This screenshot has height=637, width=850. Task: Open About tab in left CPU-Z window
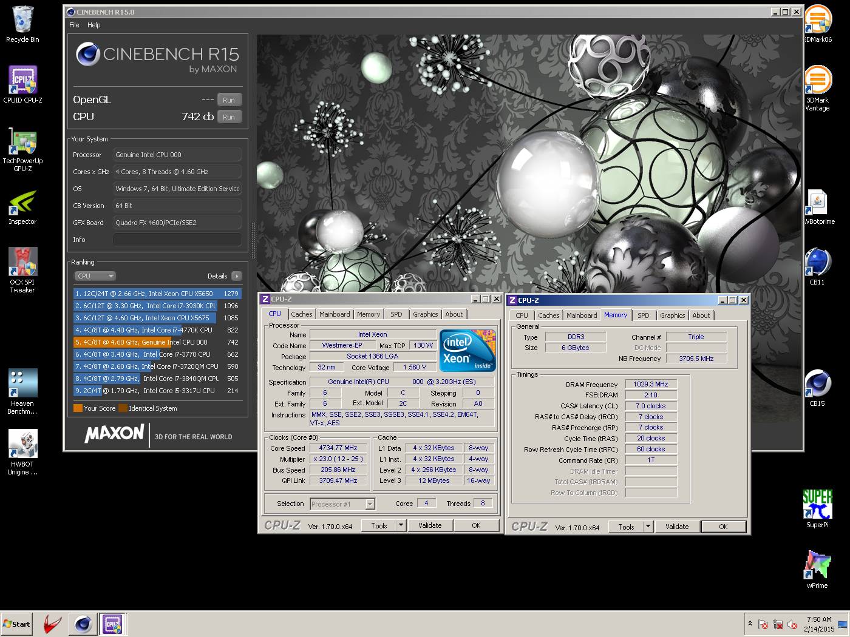coord(454,314)
